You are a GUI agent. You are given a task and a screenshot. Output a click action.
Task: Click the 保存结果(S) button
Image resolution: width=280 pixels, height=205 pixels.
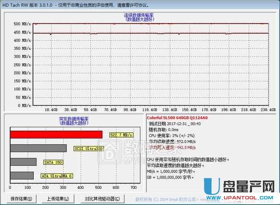(21, 199)
